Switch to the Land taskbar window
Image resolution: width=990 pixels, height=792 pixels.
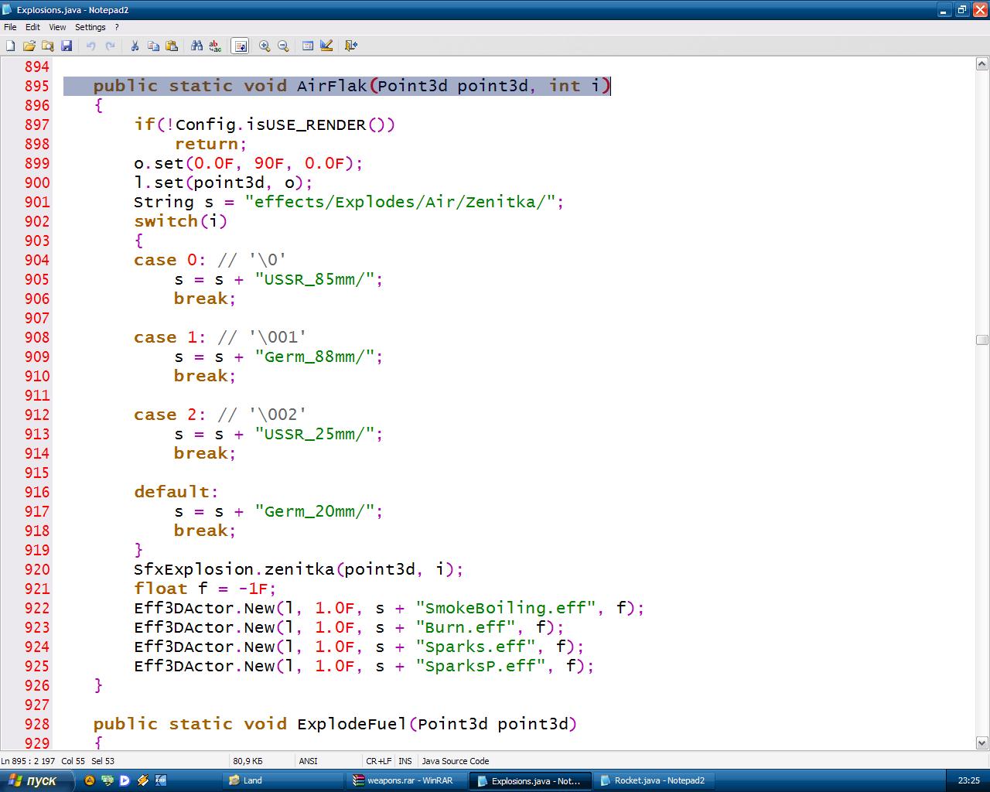tap(282, 780)
